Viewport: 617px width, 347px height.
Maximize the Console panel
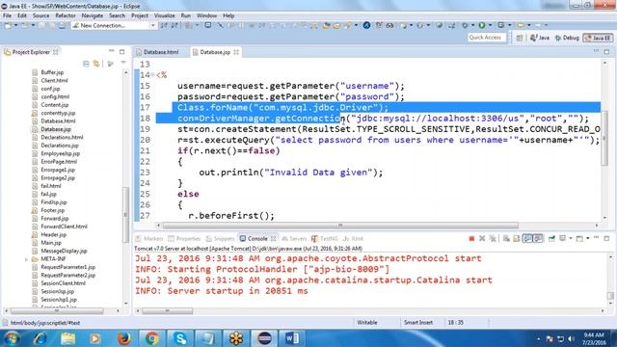click(606, 238)
